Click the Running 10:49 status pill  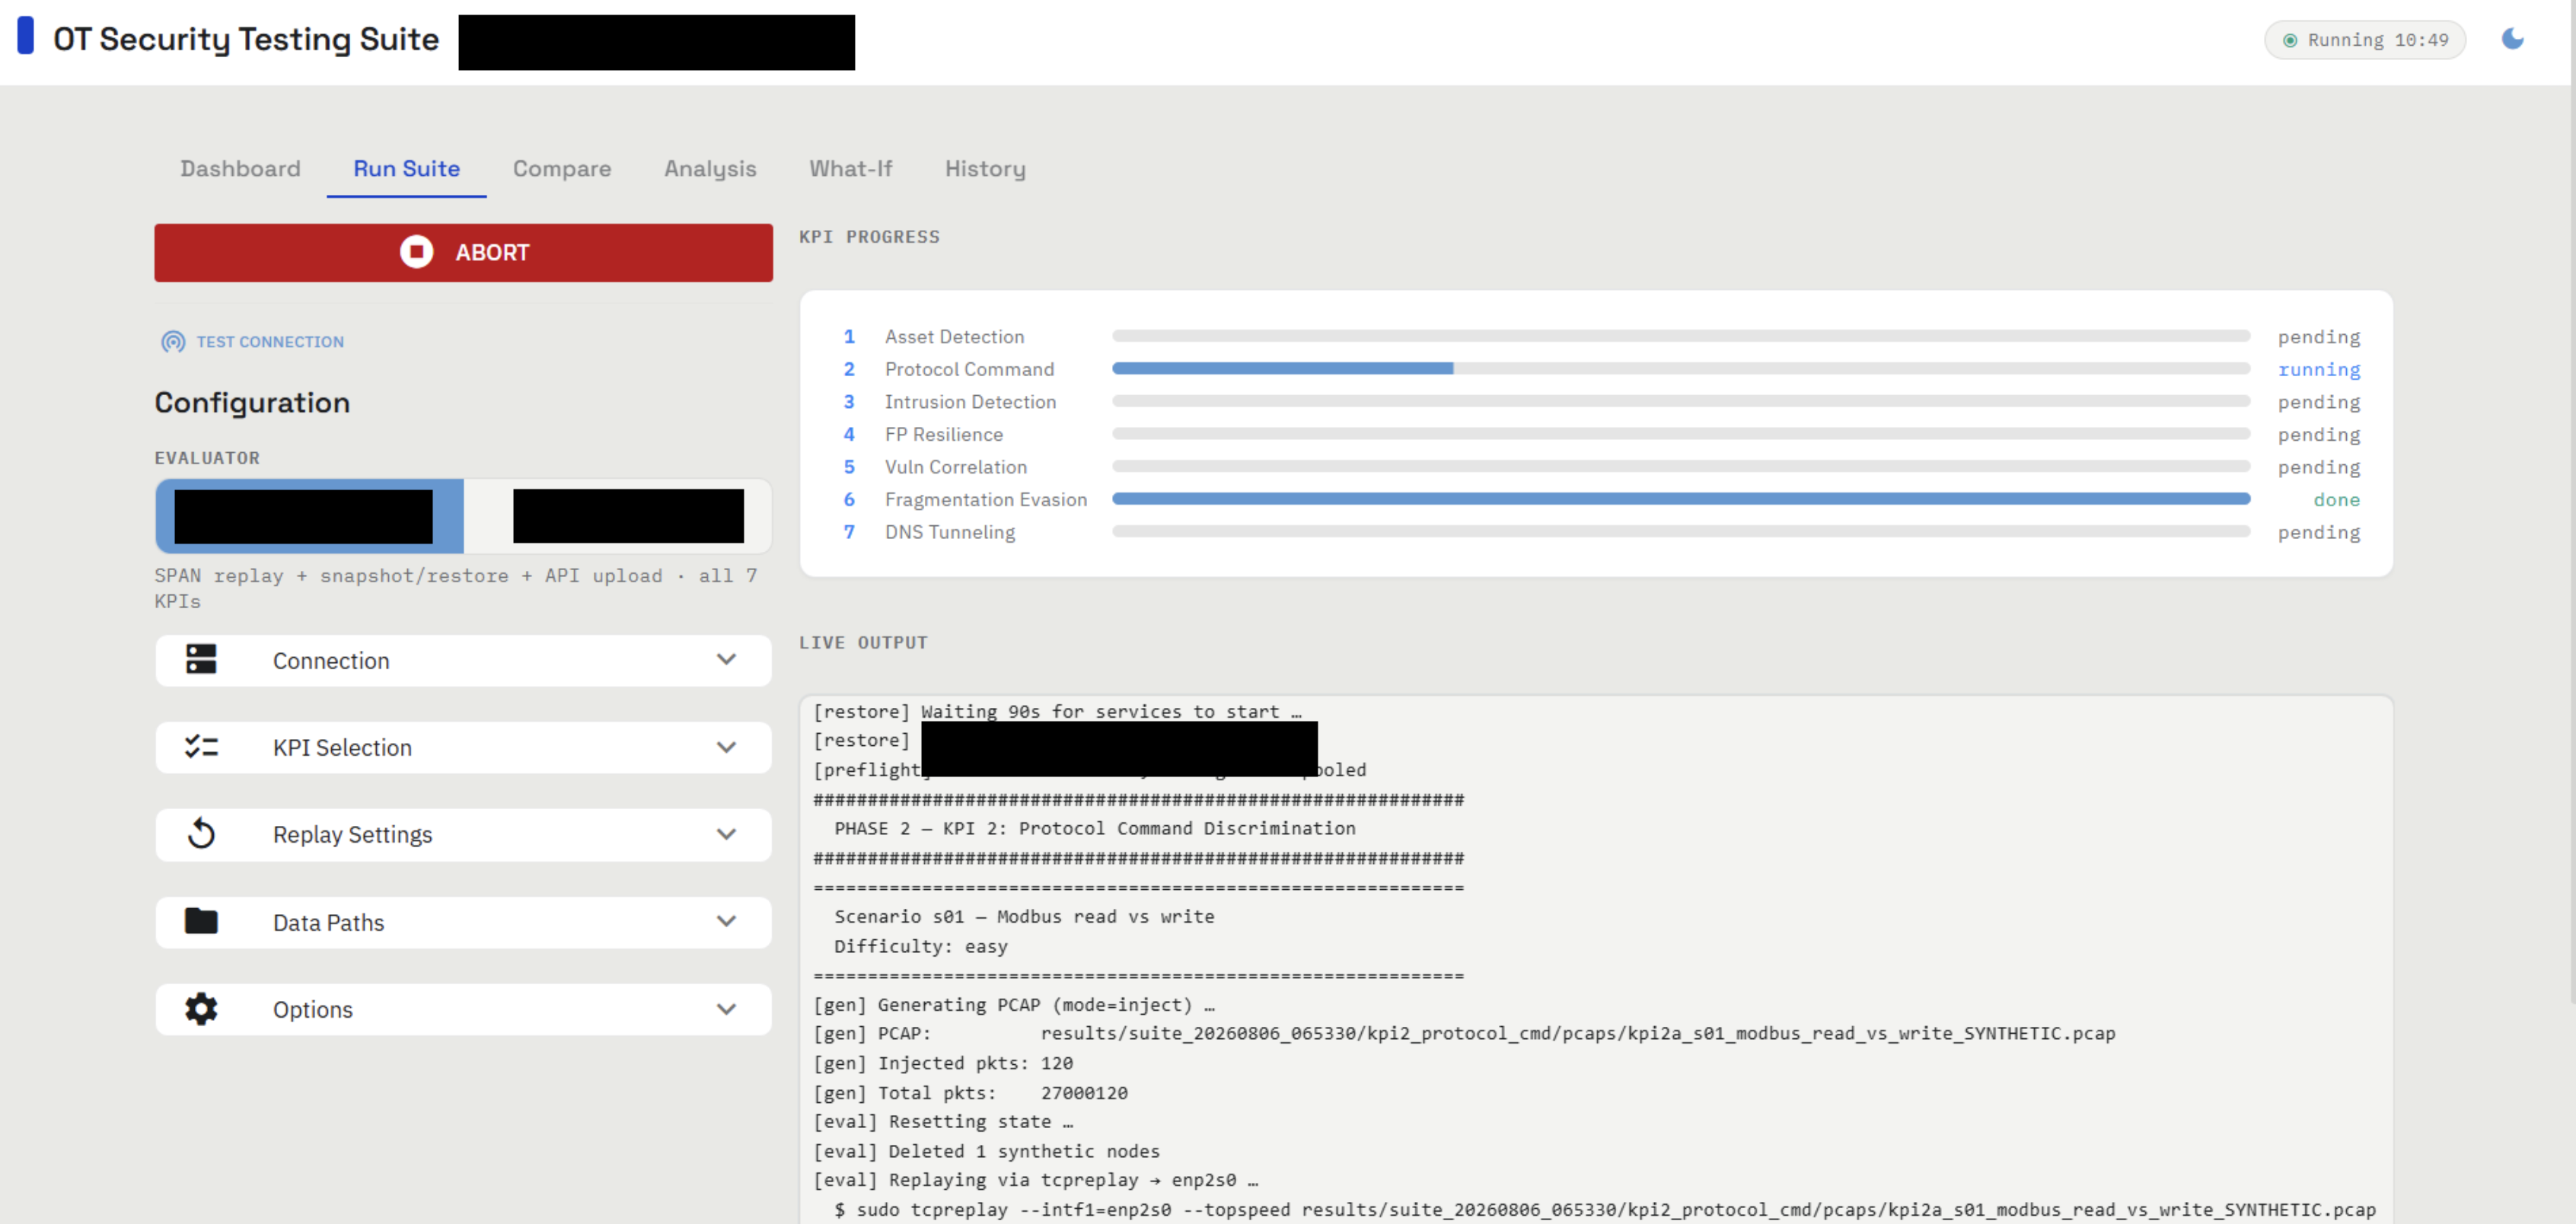pyautogui.click(x=2365, y=40)
